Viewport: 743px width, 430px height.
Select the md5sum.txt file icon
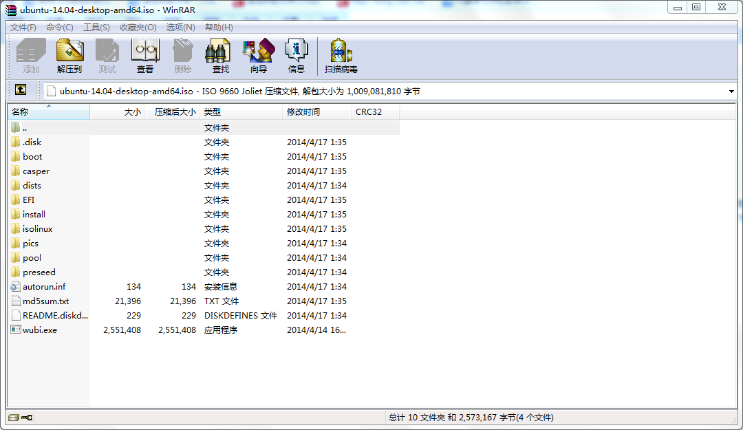(16, 301)
